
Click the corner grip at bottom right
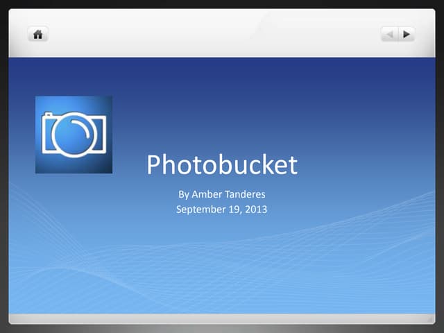tap(430, 319)
